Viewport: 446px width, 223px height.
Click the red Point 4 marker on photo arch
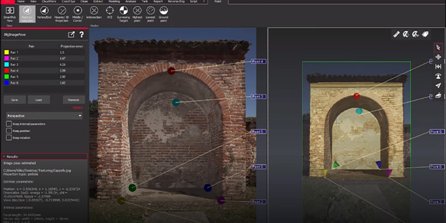pos(171,71)
